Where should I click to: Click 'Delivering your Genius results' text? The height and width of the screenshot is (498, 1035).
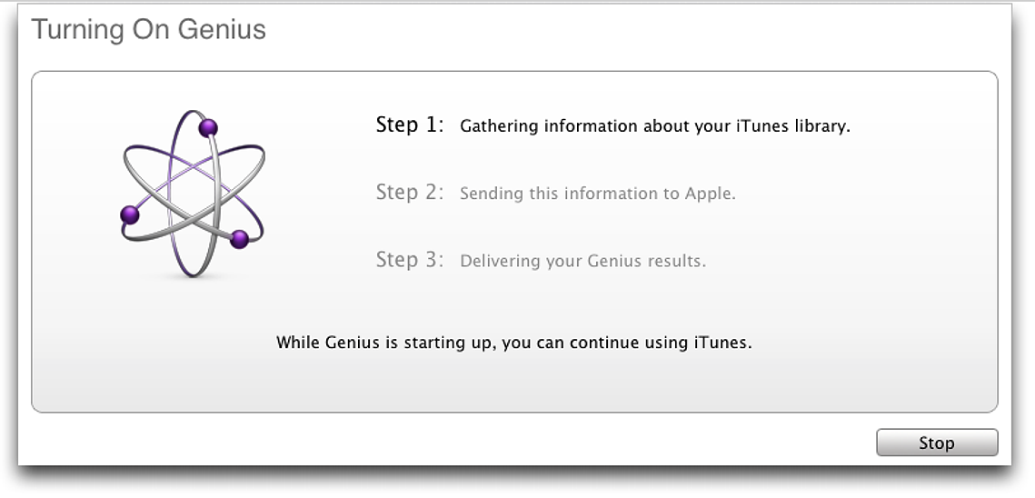pos(582,261)
